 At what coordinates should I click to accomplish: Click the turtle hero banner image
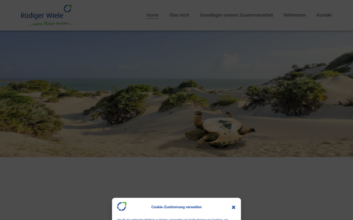[x=176, y=94]
